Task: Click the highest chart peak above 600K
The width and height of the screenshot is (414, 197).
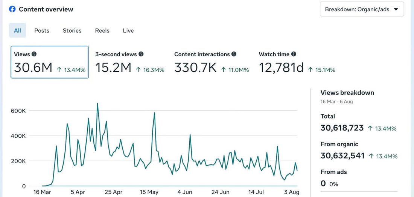Action: (x=97, y=104)
